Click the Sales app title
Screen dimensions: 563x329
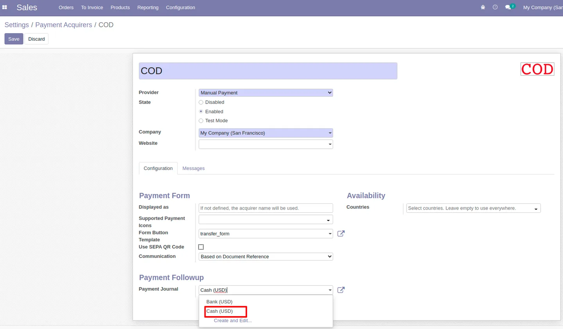click(x=27, y=7)
